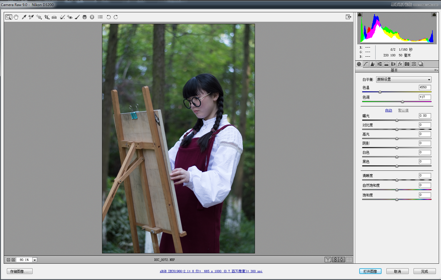Image resolution: width=441 pixels, height=280 pixels.
Task: Open the before/after view Y dropdown
Action: coord(328,260)
